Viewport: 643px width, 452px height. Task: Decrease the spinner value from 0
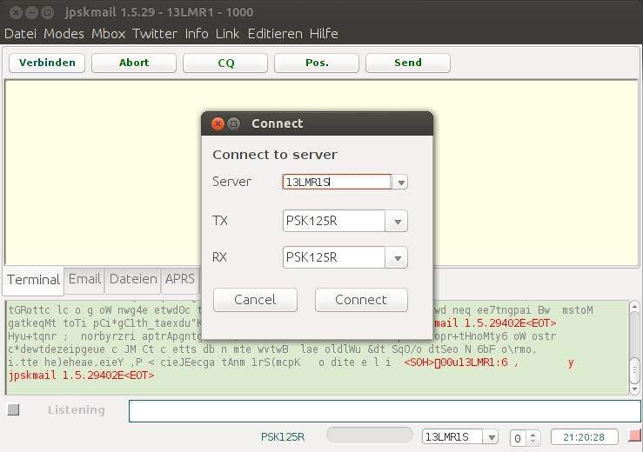tap(532, 442)
